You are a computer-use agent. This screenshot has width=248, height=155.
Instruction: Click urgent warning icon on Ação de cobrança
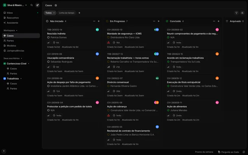108,116
